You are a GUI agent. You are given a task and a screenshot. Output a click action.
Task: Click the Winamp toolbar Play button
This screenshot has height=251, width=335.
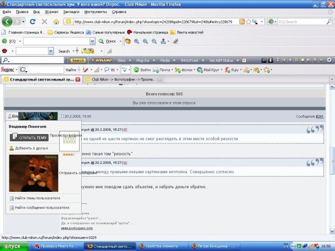tap(291, 61)
